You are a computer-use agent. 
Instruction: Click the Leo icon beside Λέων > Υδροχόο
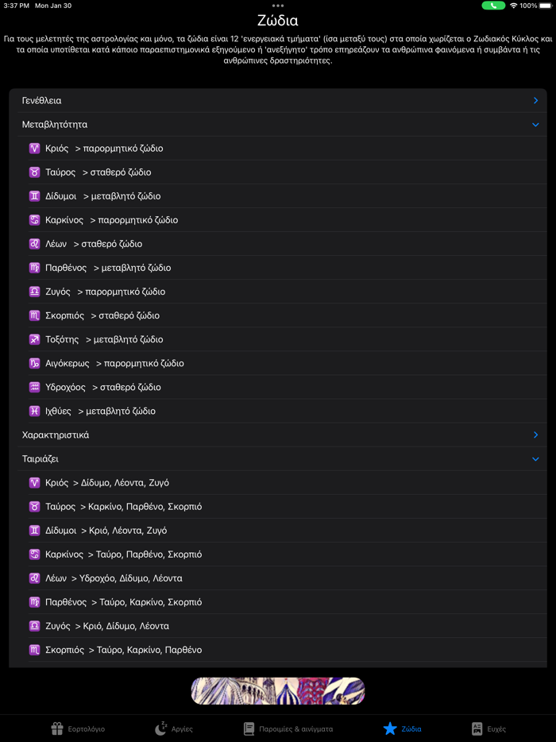pyautogui.click(x=34, y=578)
